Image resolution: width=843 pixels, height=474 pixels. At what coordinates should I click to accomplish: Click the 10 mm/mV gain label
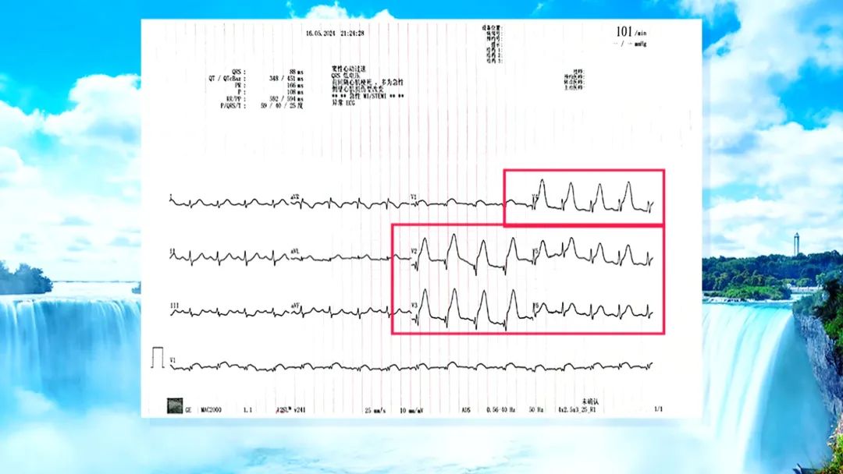click(410, 409)
